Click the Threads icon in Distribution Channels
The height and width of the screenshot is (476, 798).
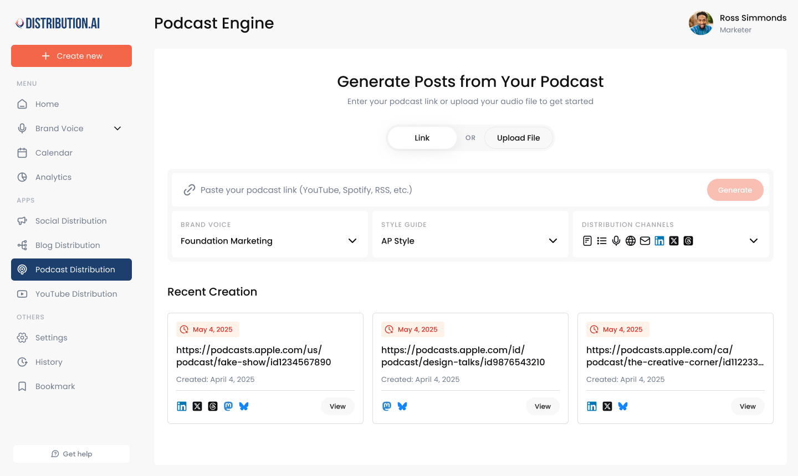click(688, 241)
